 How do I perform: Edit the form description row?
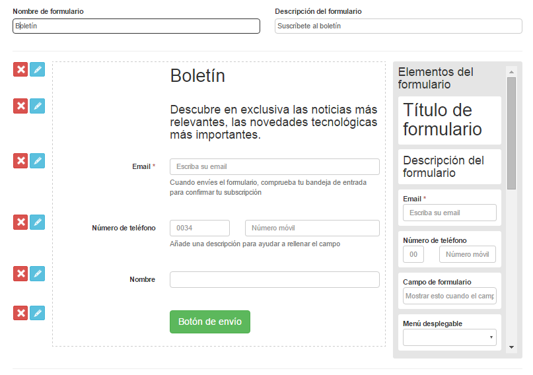(38, 106)
